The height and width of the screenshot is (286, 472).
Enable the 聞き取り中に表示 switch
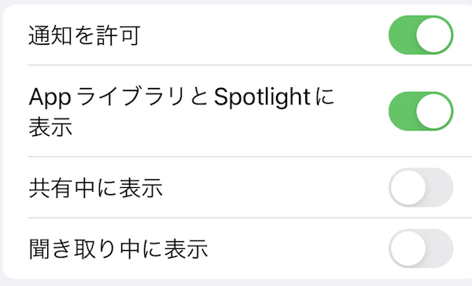(421, 248)
